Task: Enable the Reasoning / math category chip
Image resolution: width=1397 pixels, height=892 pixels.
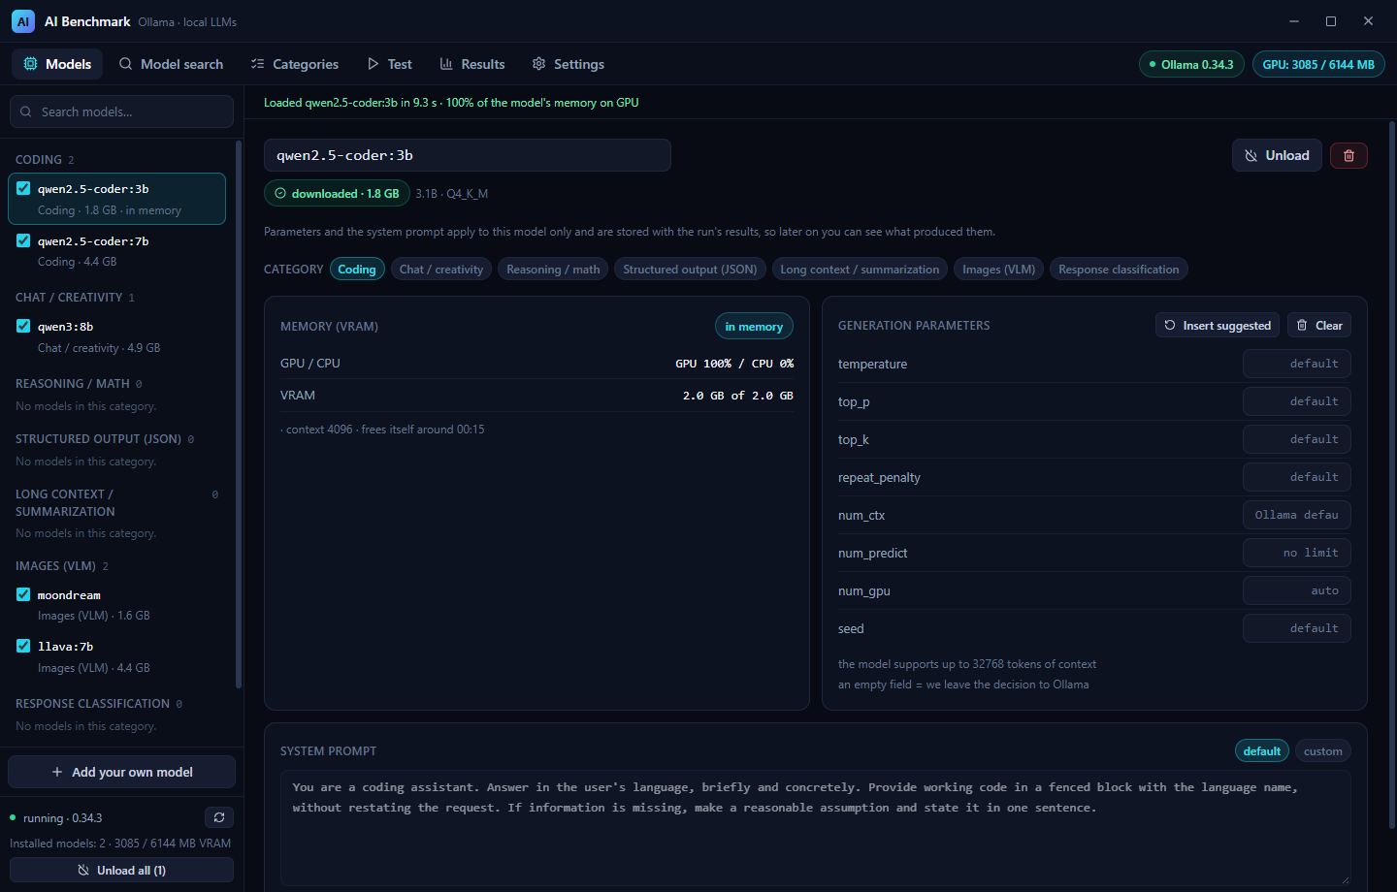Action: [x=553, y=270]
